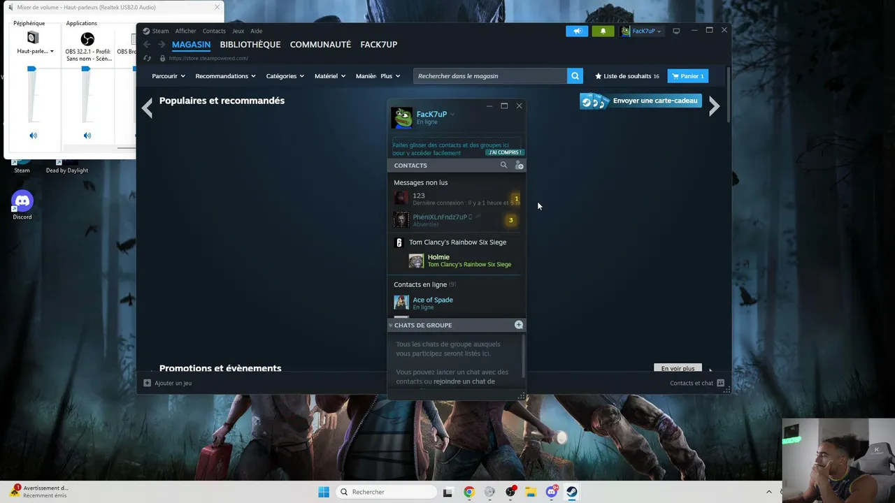Open the Ace of Spade contact
The height and width of the screenshot is (503, 895).
point(457,302)
